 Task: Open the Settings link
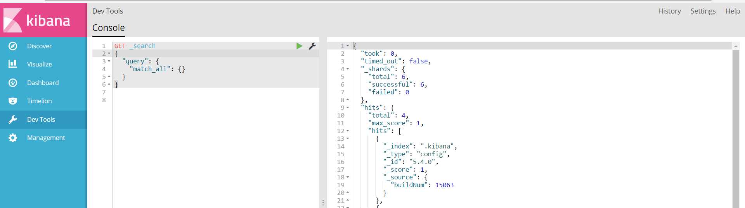(x=703, y=11)
